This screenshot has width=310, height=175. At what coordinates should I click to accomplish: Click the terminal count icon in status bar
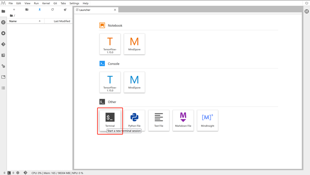(9, 173)
